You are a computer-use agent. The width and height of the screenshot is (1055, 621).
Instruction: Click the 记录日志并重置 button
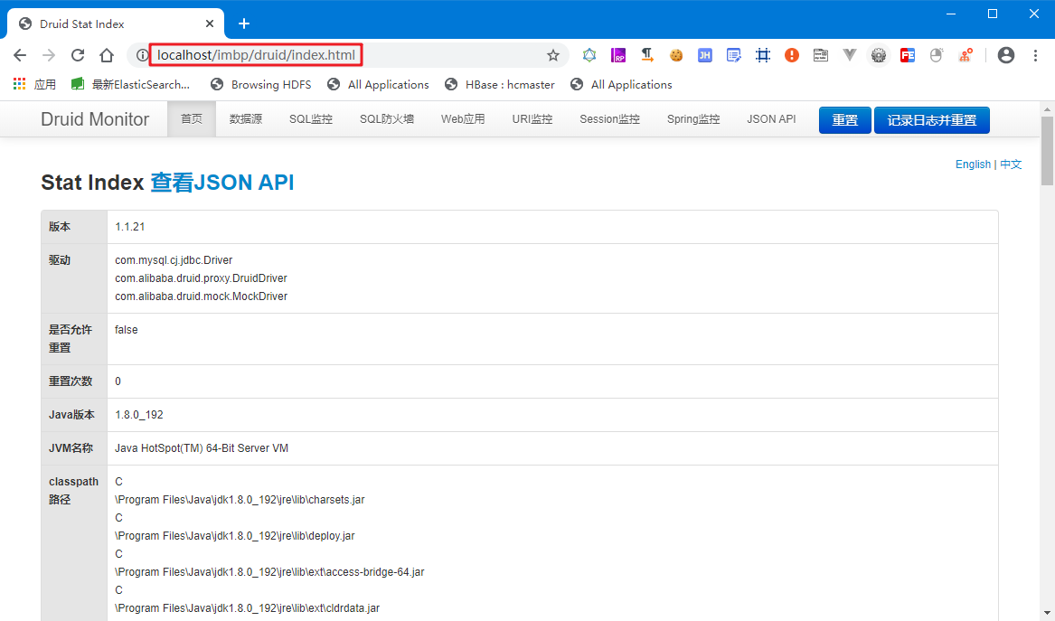[932, 119]
